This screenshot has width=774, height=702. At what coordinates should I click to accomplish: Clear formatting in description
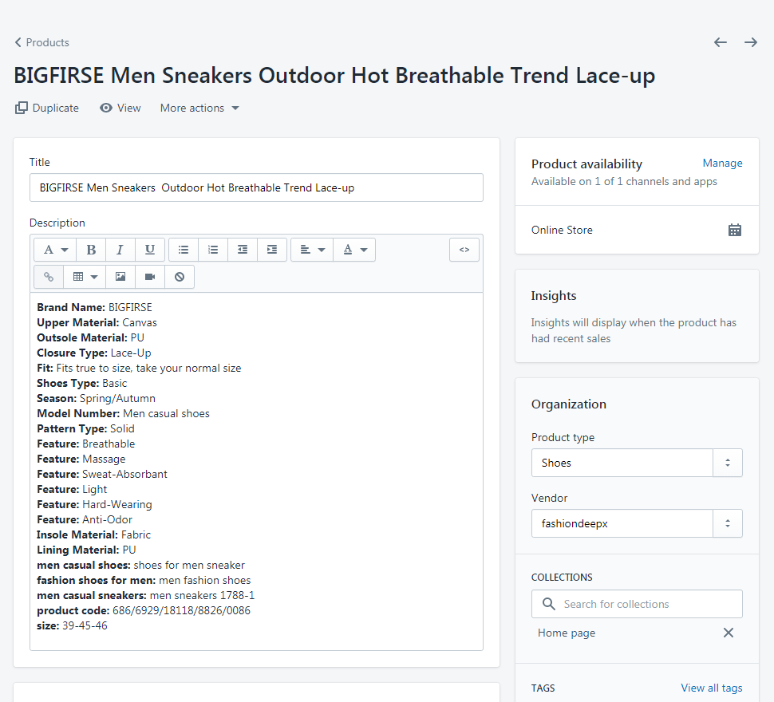click(180, 277)
